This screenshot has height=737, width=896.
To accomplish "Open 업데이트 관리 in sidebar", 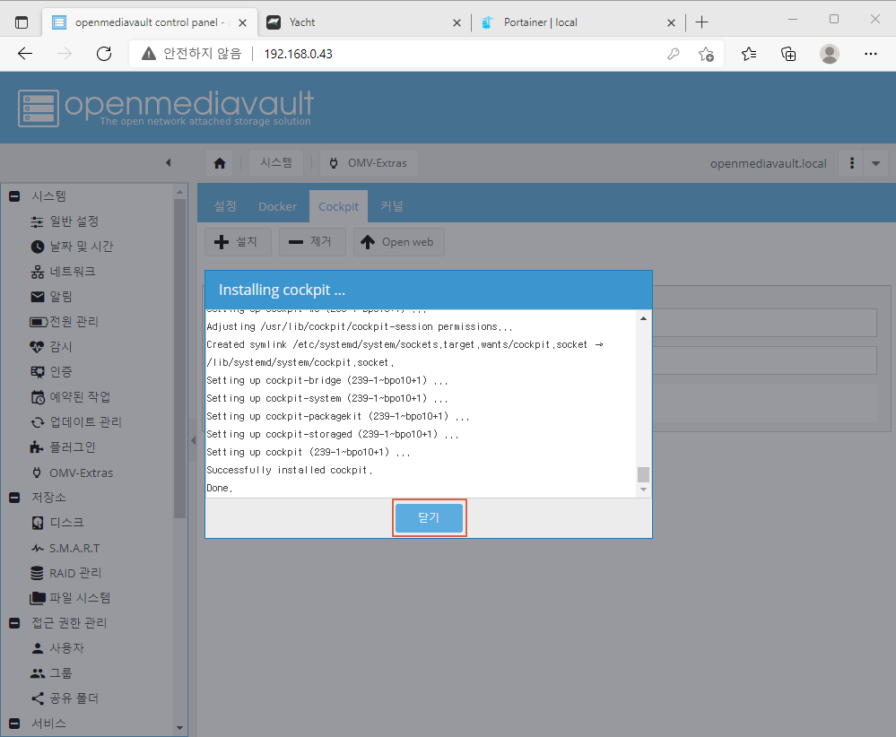I will click(x=86, y=423).
